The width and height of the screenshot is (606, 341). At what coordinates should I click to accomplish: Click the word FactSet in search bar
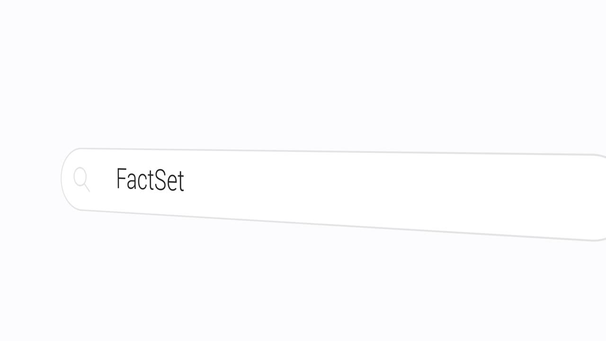(x=150, y=180)
